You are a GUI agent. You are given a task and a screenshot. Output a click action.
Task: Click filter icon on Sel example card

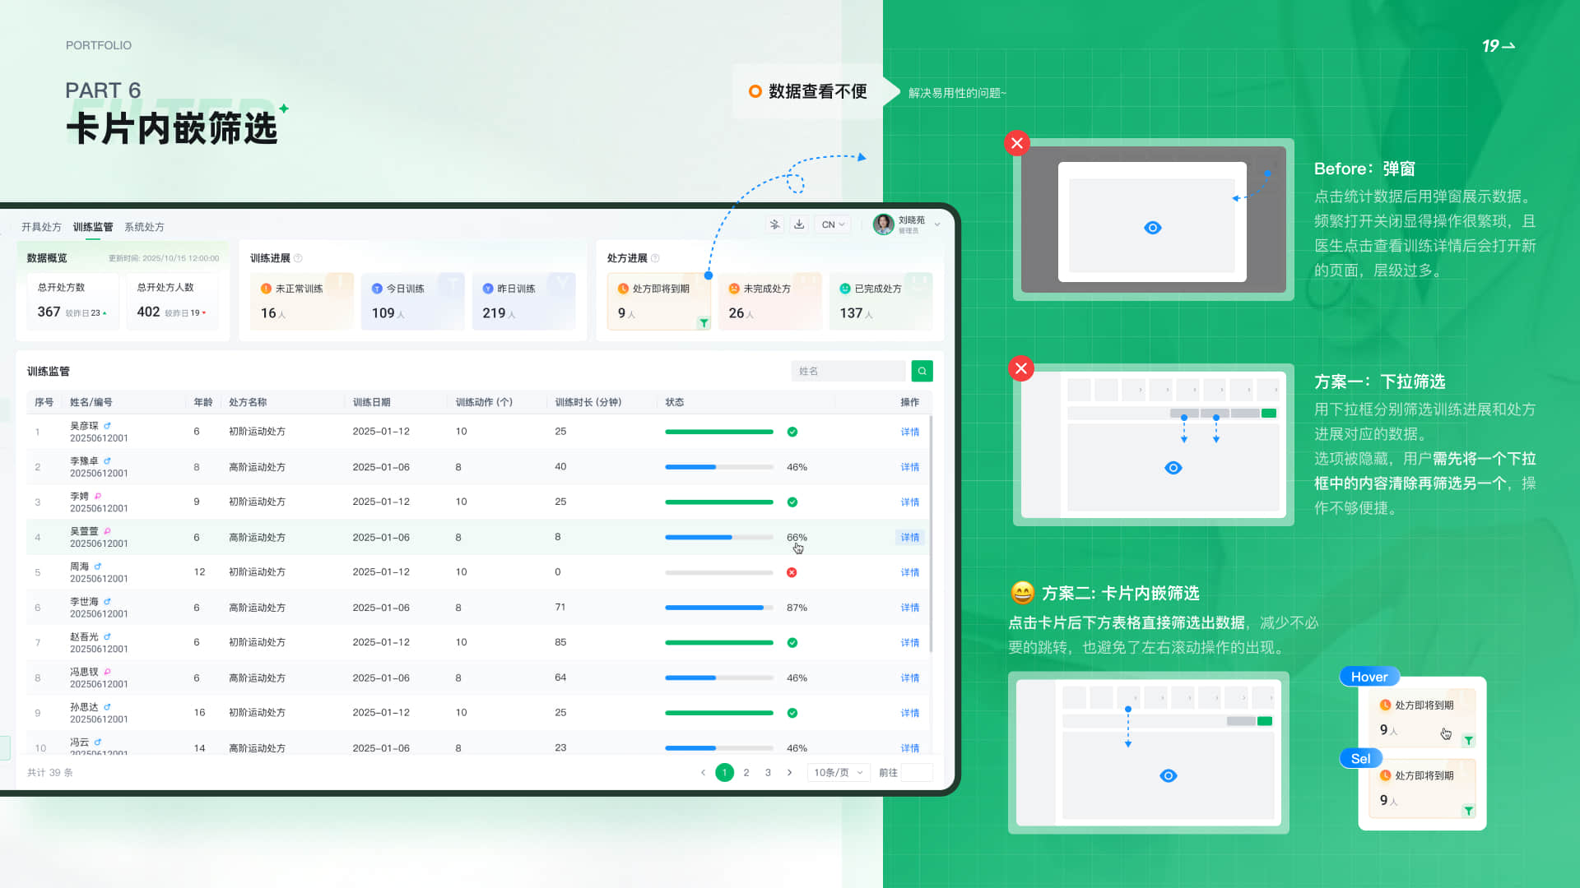point(1468,812)
